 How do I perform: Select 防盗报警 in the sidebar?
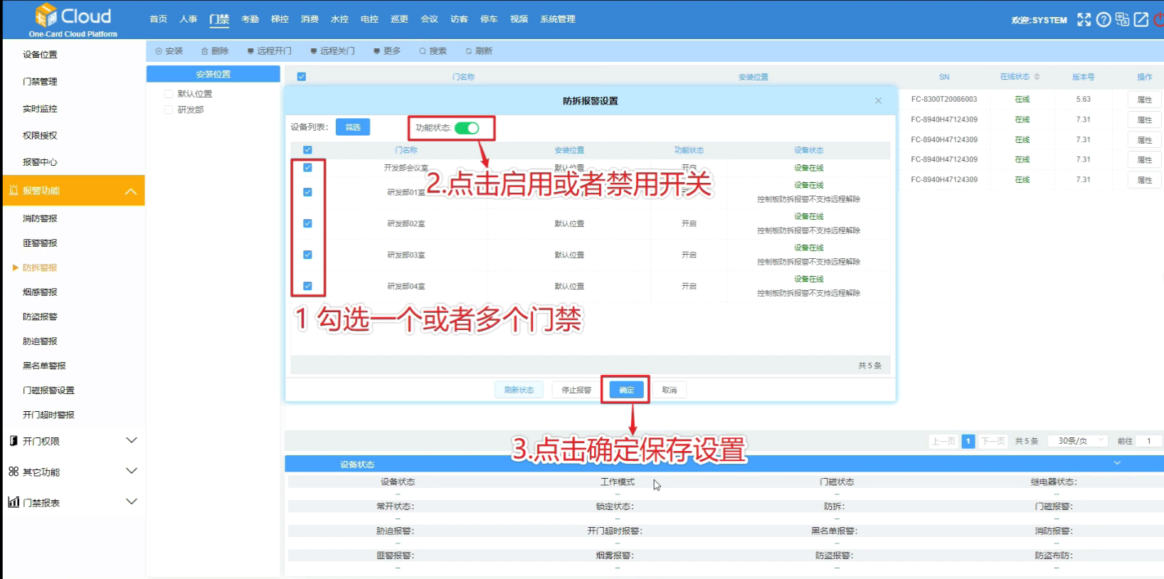pyautogui.click(x=40, y=317)
